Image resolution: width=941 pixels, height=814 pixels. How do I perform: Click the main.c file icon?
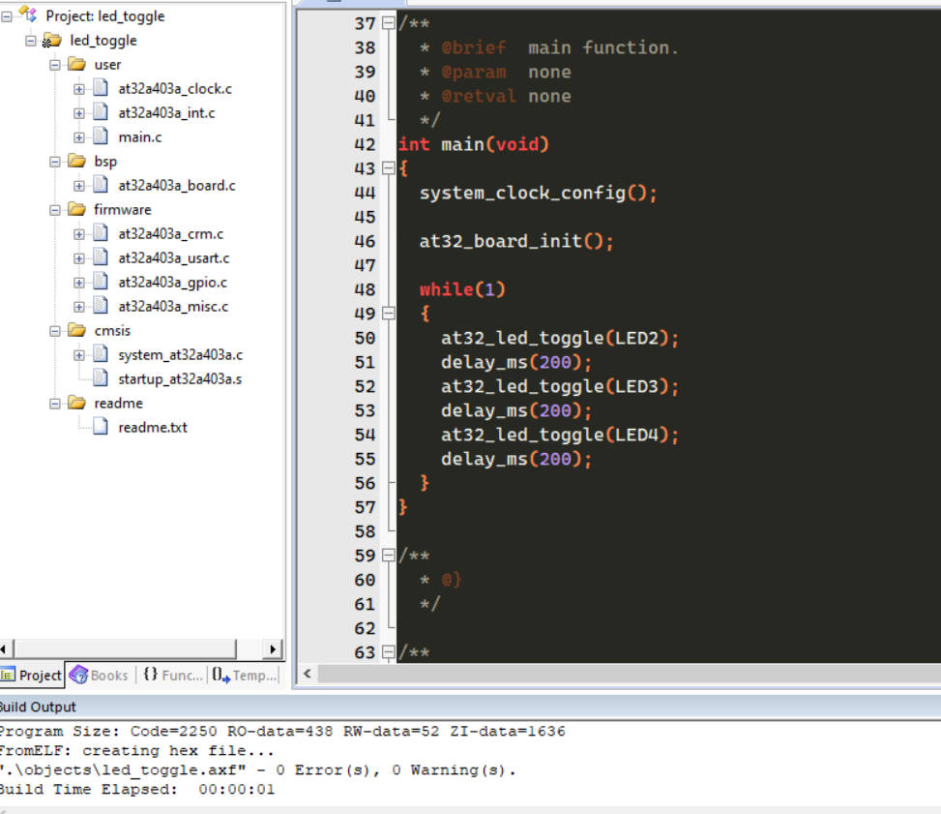tap(101, 136)
